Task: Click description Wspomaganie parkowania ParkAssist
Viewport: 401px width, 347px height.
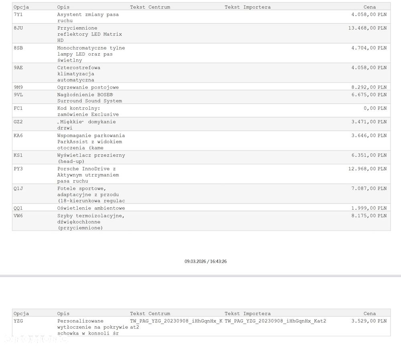Action: (x=91, y=142)
